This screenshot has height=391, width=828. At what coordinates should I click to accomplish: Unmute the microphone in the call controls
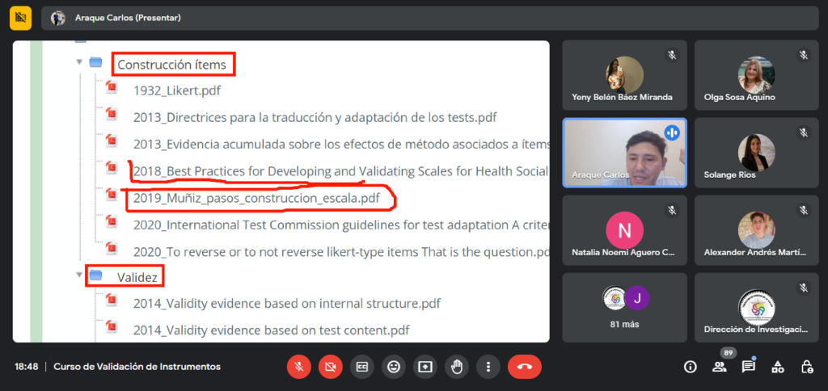point(299,367)
